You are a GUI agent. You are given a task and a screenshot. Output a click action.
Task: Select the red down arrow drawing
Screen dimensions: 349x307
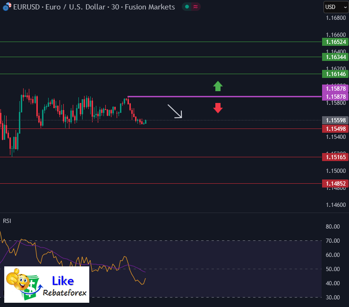click(x=218, y=108)
